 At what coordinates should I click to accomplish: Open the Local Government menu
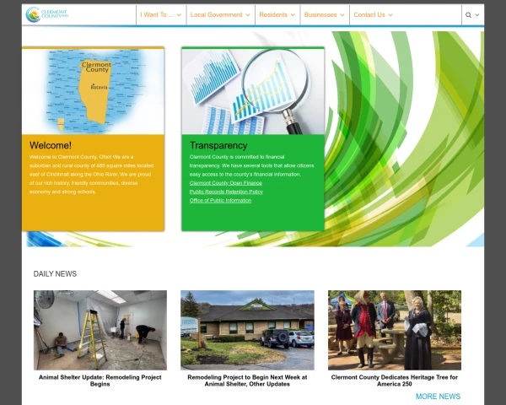coord(216,15)
